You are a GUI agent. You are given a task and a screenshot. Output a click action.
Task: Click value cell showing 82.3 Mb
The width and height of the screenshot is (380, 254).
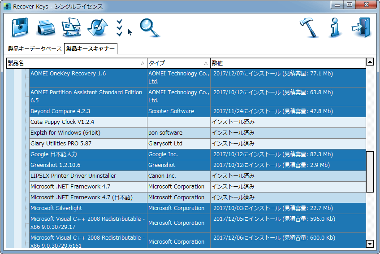coord(288,154)
